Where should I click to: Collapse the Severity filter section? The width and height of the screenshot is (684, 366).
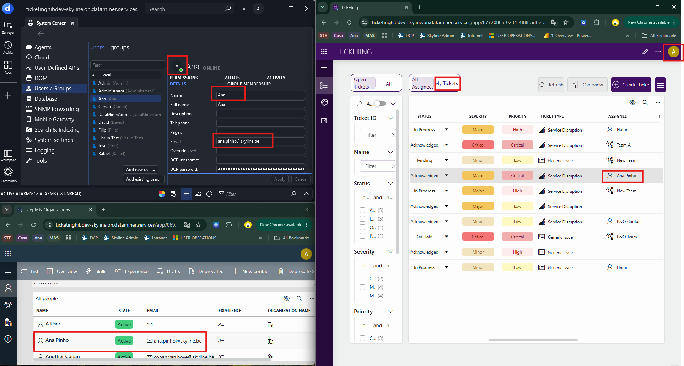click(391, 251)
